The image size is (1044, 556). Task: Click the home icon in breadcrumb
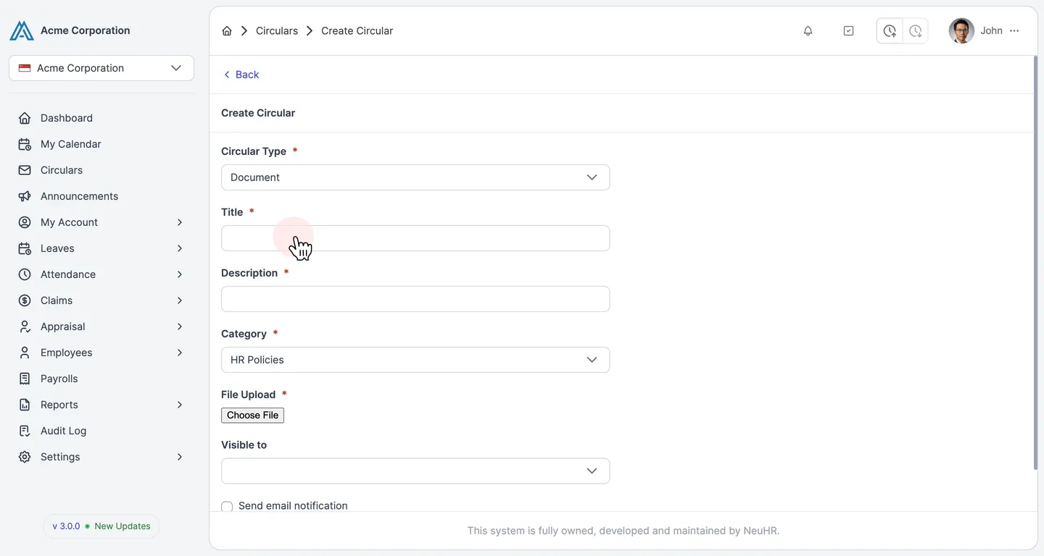point(227,31)
